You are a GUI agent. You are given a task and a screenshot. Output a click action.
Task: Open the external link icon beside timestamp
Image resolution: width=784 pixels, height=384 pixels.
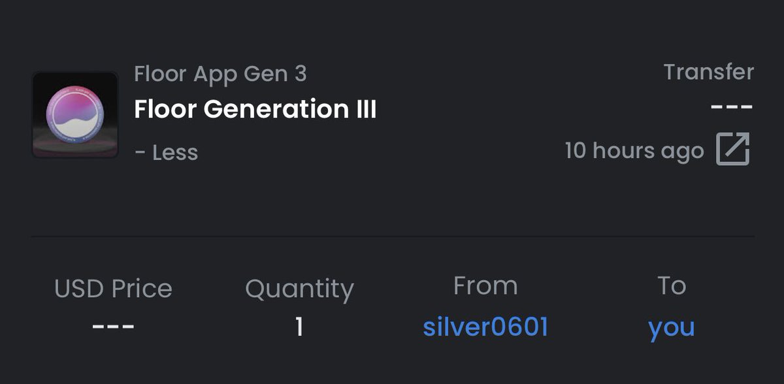(733, 150)
